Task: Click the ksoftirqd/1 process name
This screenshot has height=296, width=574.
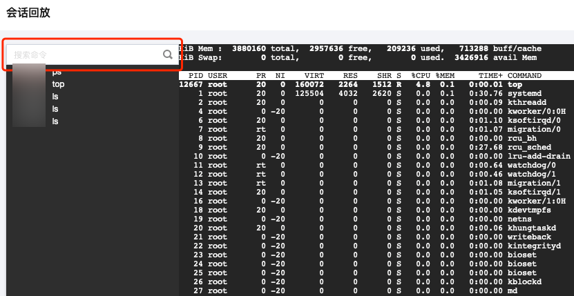Action: (534, 192)
